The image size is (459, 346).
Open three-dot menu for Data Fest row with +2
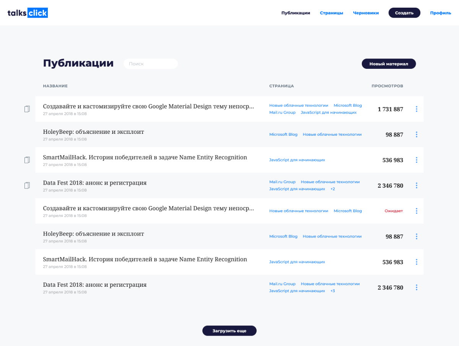click(417, 185)
